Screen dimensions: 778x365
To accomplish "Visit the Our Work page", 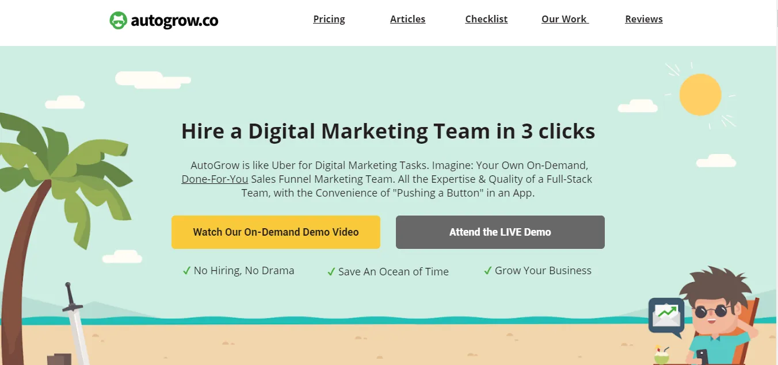I will 564,19.
